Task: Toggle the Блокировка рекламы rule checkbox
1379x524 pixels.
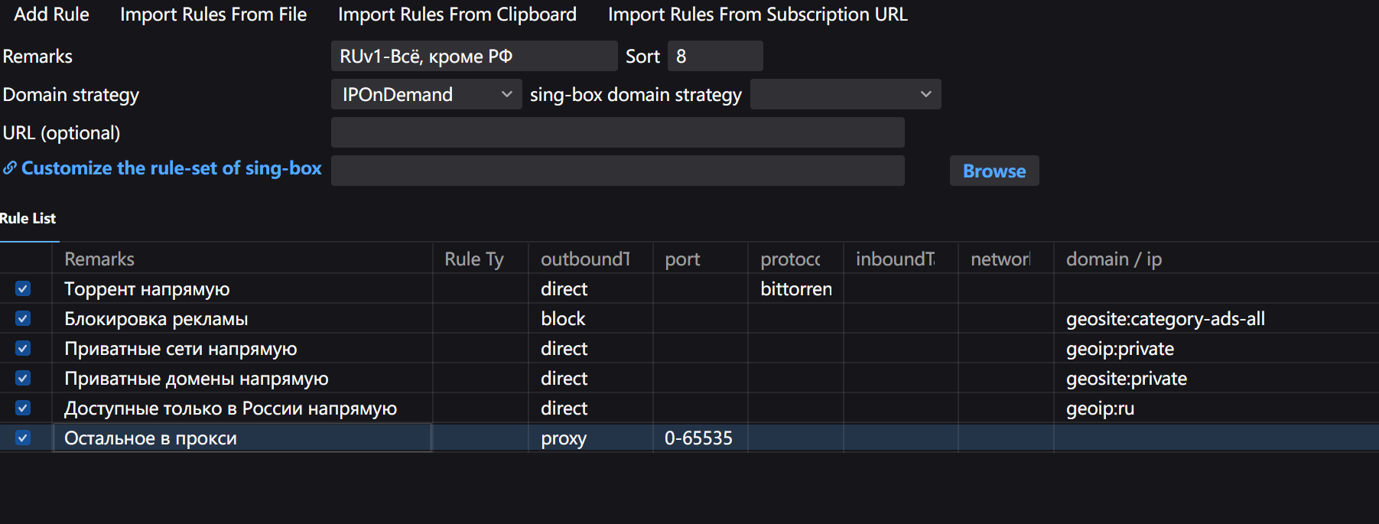Action: pyautogui.click(x=23, y=319)
